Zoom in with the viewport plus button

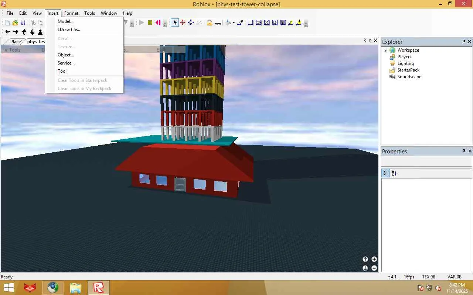pos(374,259)
